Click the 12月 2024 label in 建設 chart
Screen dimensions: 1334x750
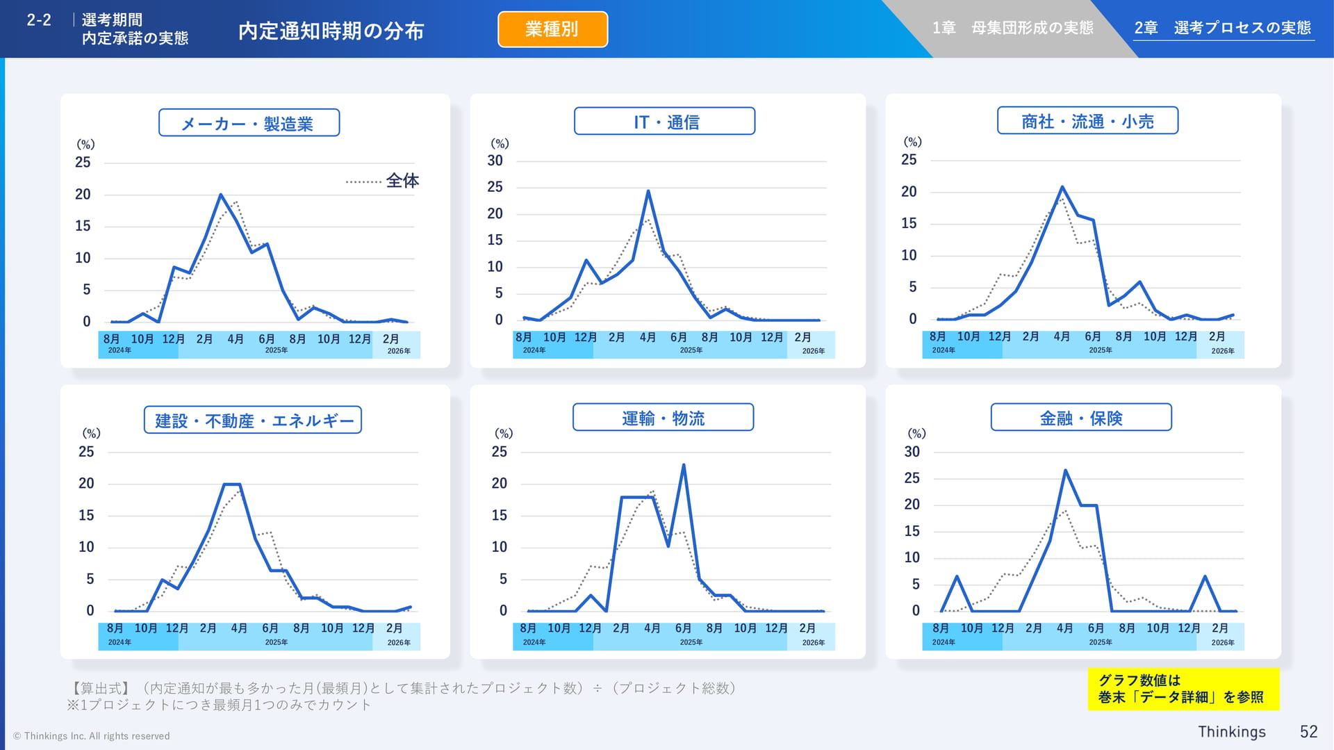point(177,628)
